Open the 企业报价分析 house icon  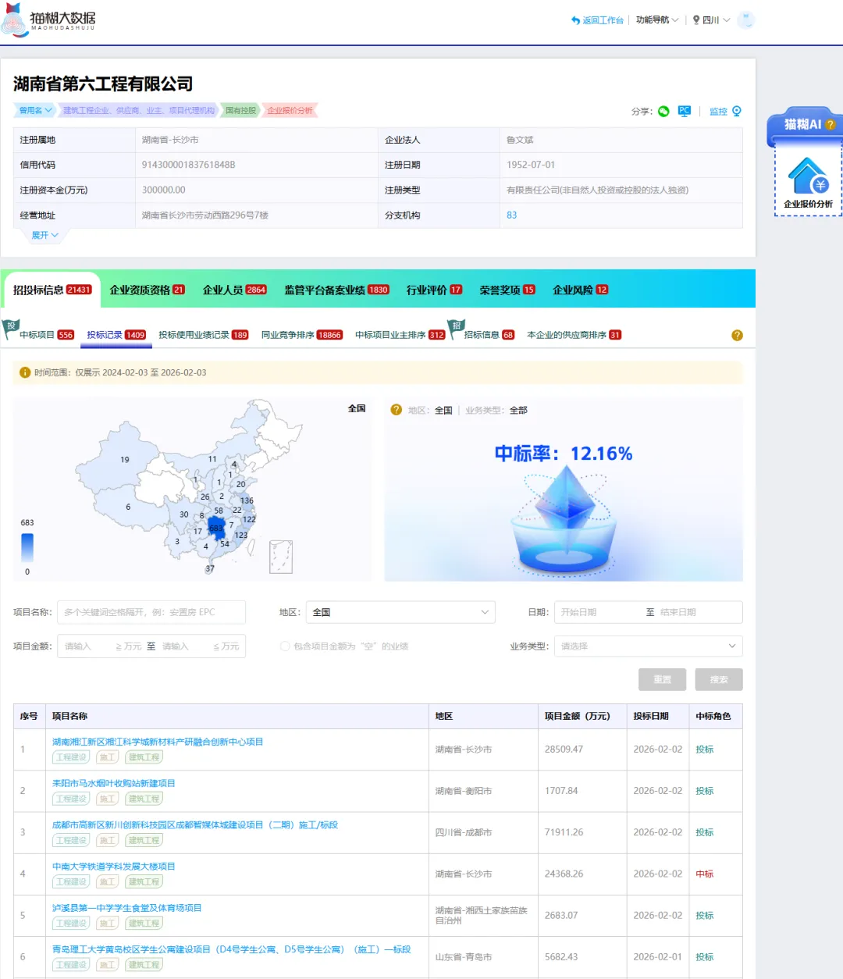[x=808, y=176]
